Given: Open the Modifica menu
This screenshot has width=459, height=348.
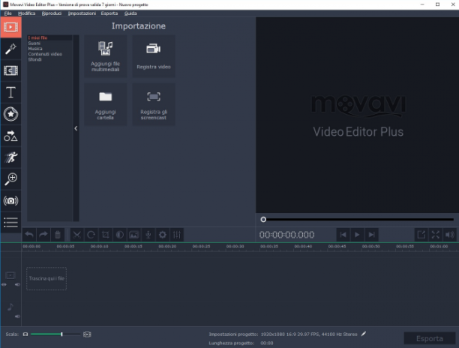Looking at the screenshot, I should pyautogui.click(x=27, y=13).
